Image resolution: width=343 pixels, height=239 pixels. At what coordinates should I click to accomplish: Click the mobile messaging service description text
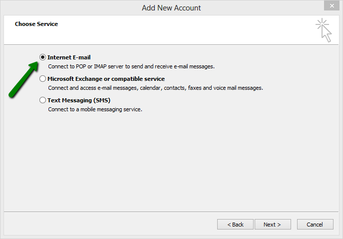(95, 109)
